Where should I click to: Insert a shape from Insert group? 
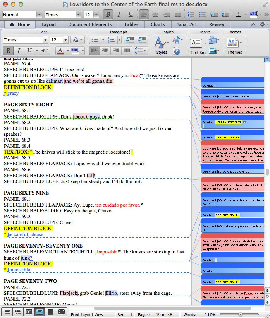click(x=214, y=40)
